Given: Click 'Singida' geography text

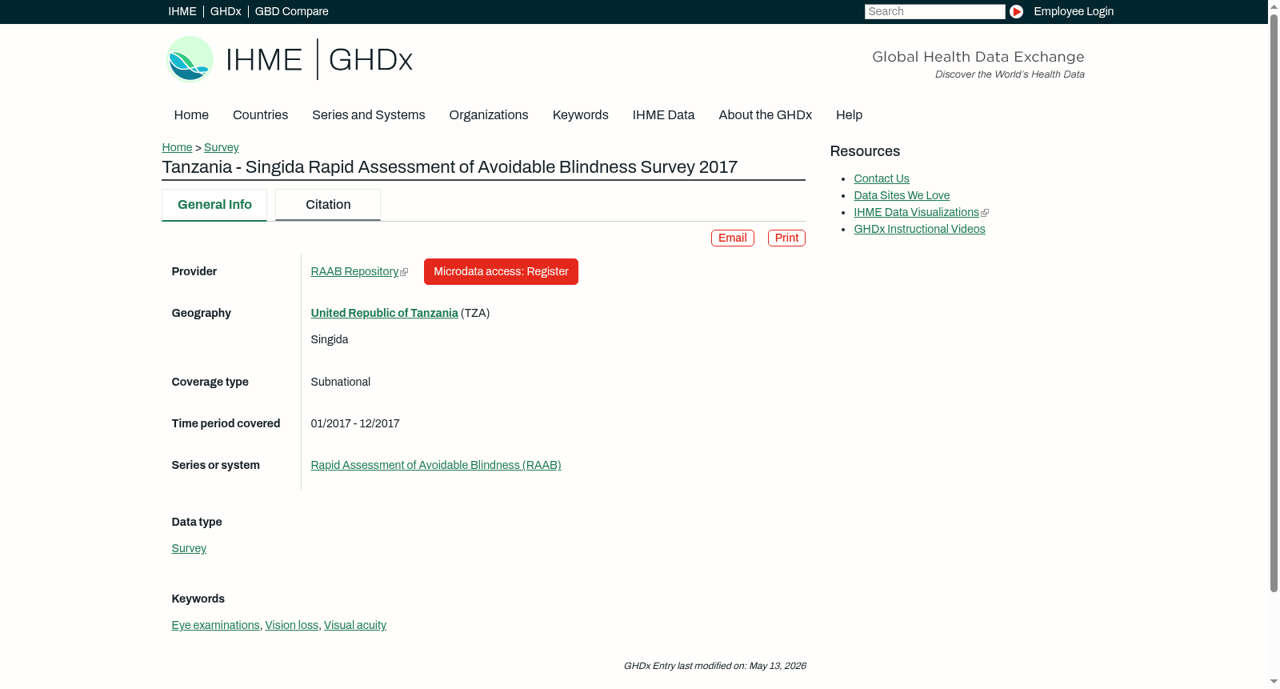Looking at the screenshot, I should tap(330, 339).
